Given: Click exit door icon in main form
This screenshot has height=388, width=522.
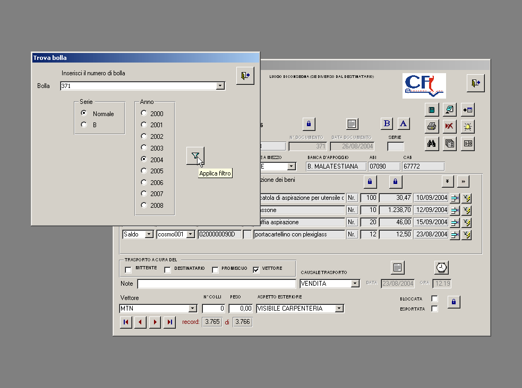Looking at the screenshot, I should click(475, 83).
